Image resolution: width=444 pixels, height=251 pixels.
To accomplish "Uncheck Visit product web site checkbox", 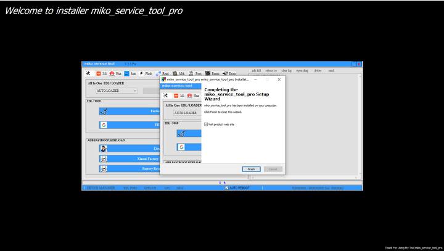I will (x=206, y=125).
